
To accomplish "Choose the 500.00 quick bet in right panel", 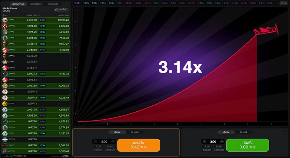I will point(206,150).
